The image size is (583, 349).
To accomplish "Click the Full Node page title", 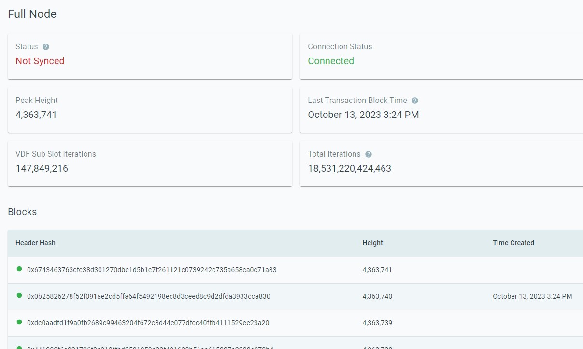I will tap(32, 14).
